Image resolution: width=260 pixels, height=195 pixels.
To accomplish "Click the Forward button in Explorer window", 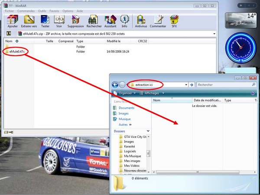I will click(122, 85).
